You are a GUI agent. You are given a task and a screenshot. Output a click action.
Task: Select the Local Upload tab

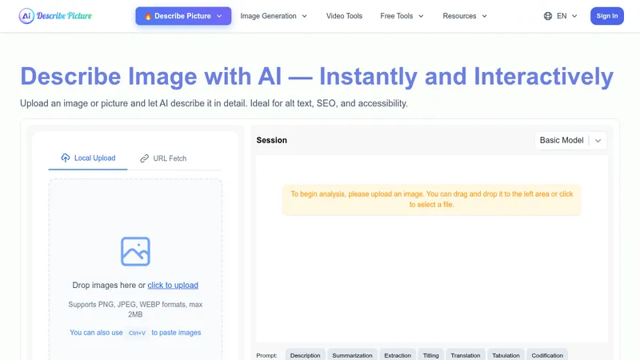tap(88, 158)
